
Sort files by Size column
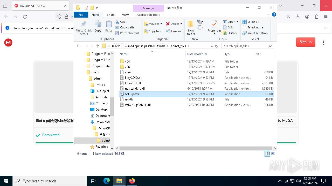[264, 54]
